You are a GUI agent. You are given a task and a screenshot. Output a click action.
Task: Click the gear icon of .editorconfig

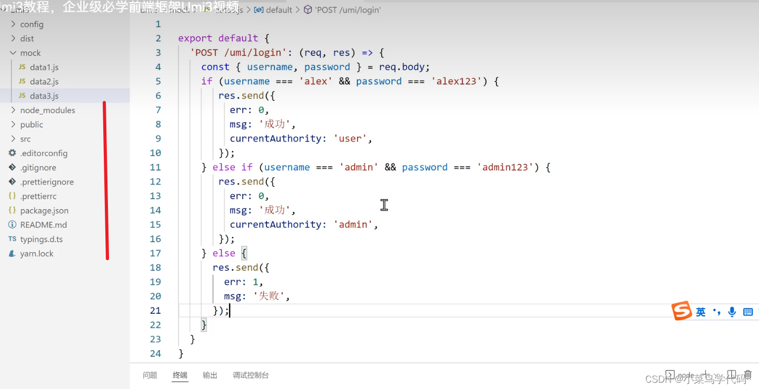tap(12, 153)
